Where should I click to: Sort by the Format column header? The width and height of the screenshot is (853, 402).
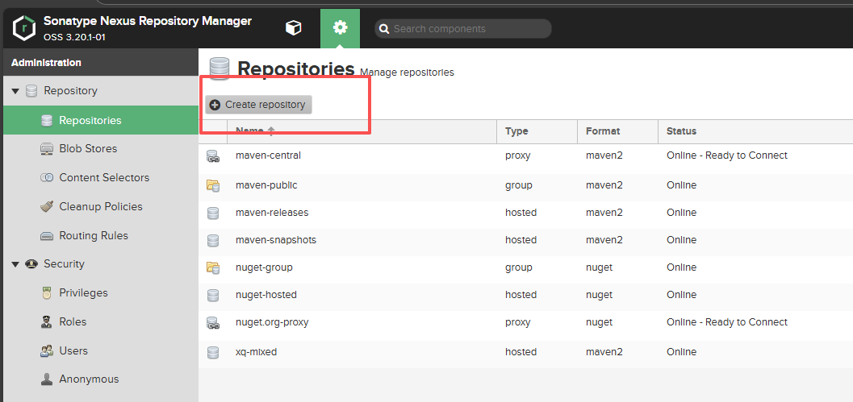click(617, 131)
